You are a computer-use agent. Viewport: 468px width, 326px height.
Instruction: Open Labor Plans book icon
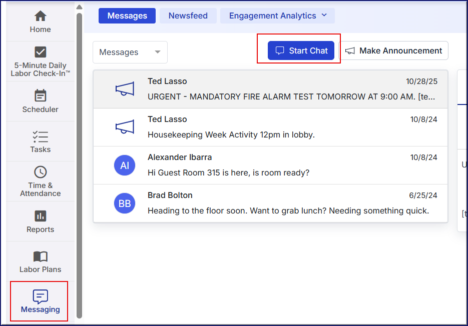tap(40, 256)
